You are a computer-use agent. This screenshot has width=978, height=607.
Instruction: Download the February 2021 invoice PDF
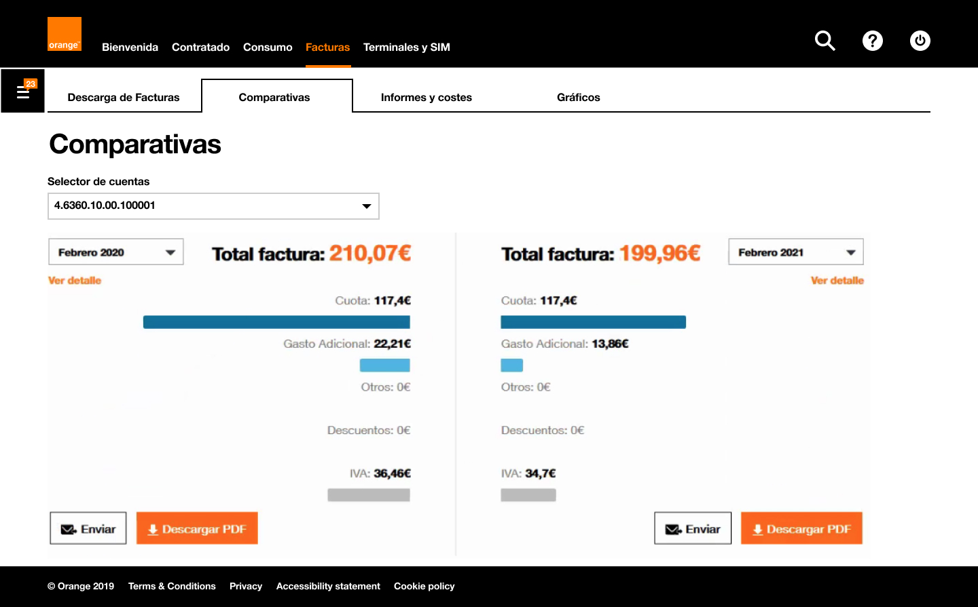point(801,528)
